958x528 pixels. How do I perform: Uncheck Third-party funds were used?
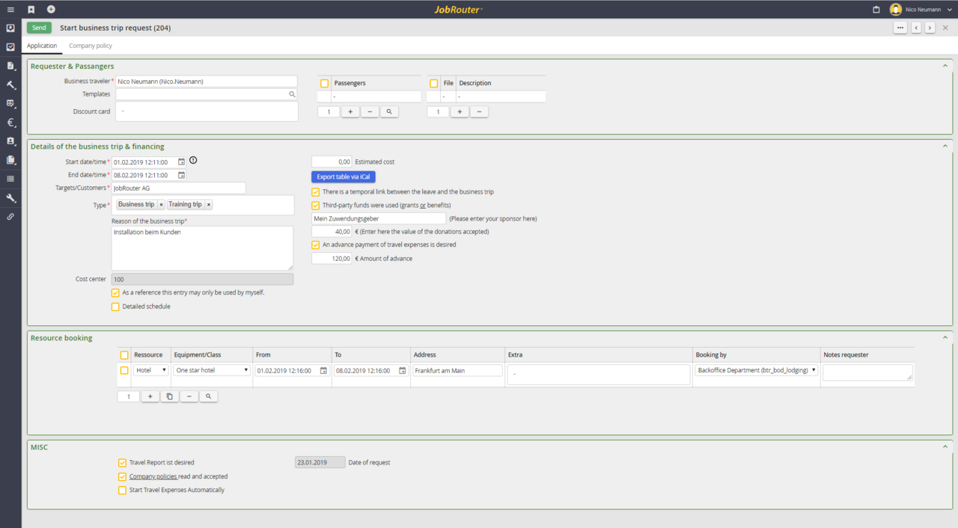coord(316,206)
